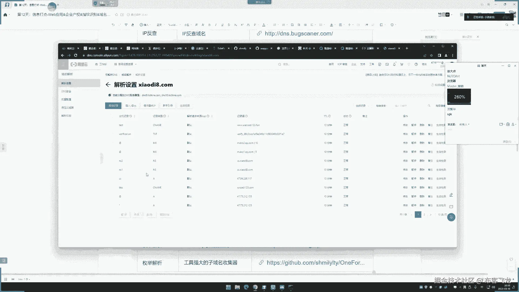Go to page 2 of the records
Image resolution: width=519 pixels, height=292 pixels.
424,215
